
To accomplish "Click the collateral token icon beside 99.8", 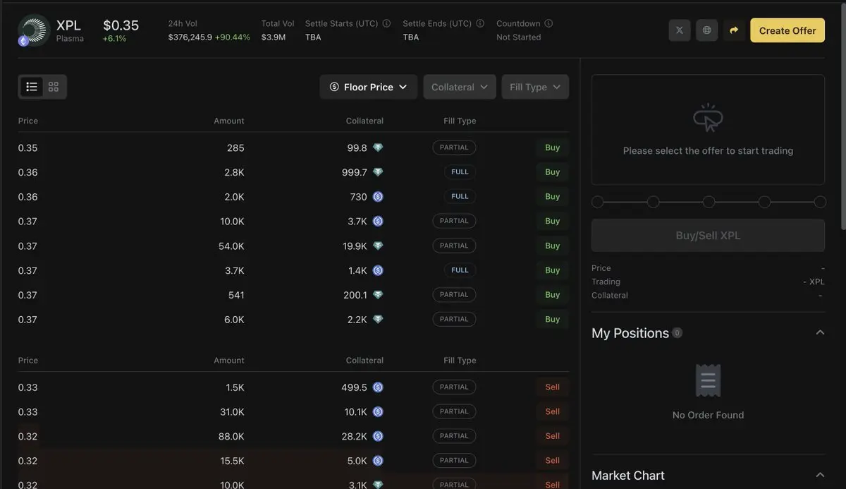I will (378, 147).
